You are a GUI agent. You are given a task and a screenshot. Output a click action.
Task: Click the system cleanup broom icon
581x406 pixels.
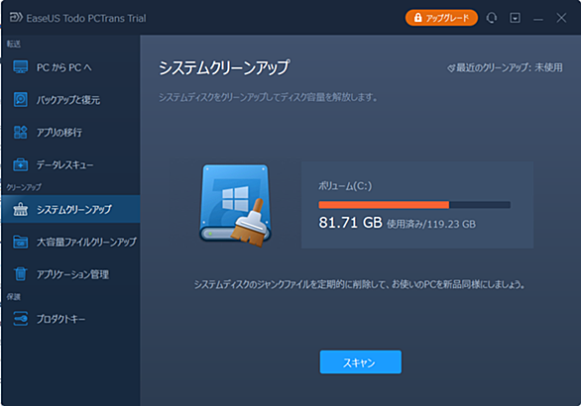point(21,209)
